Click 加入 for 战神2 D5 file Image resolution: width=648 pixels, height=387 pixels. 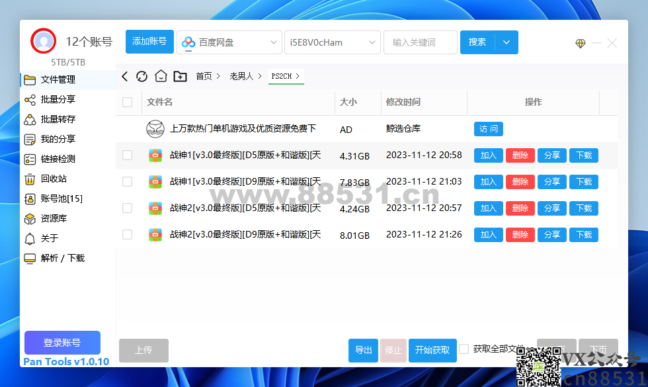pos(489,208)
